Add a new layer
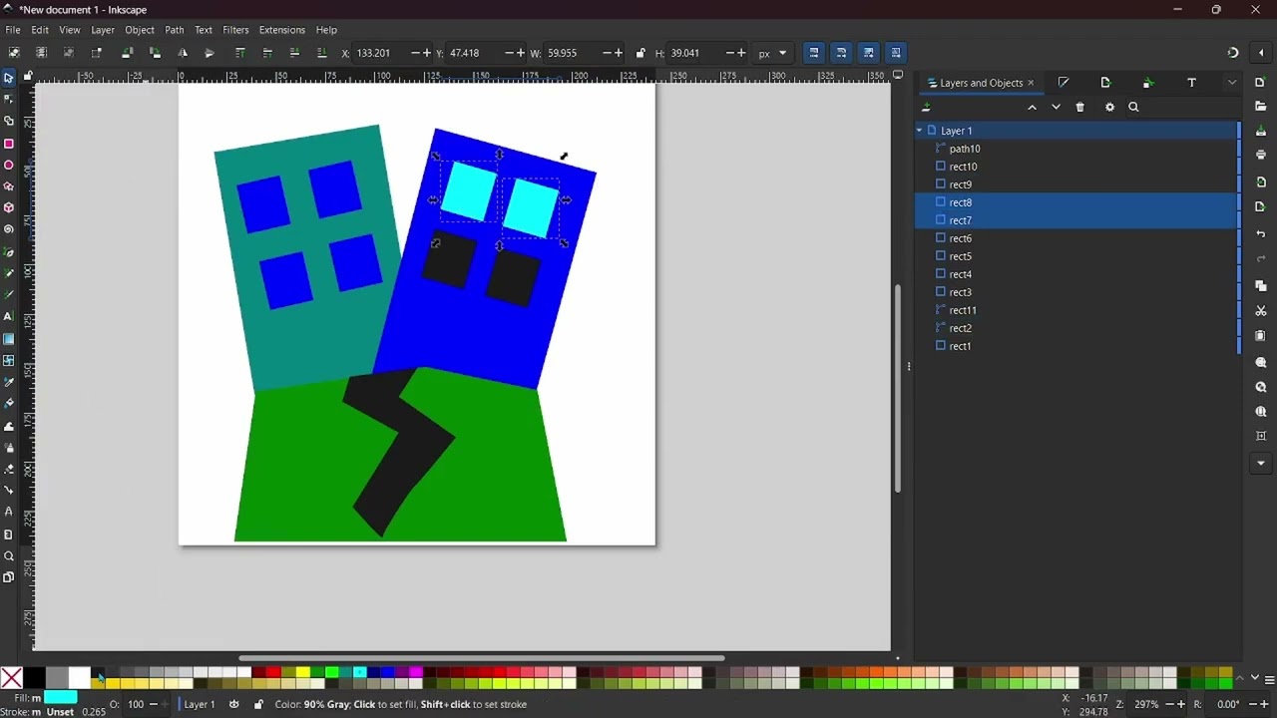Image resolution: width=1277 pixels, height=718 pixels. pos(927,107)
